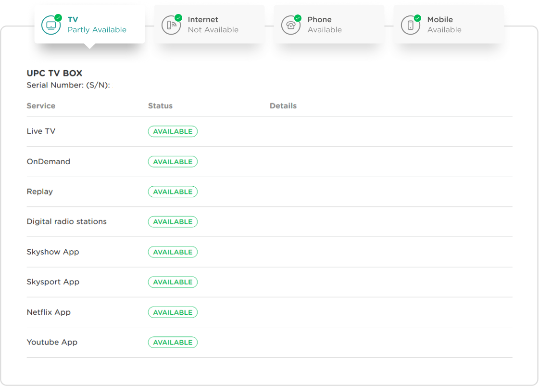Click the green check badge on Phone

(x=298, y=17)
